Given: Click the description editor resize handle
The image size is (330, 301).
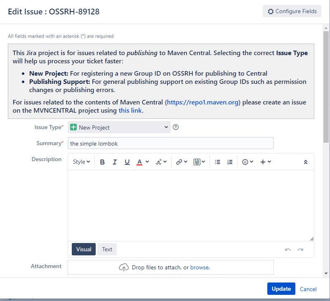Looking at the screenshot, I should click(312, 238).
